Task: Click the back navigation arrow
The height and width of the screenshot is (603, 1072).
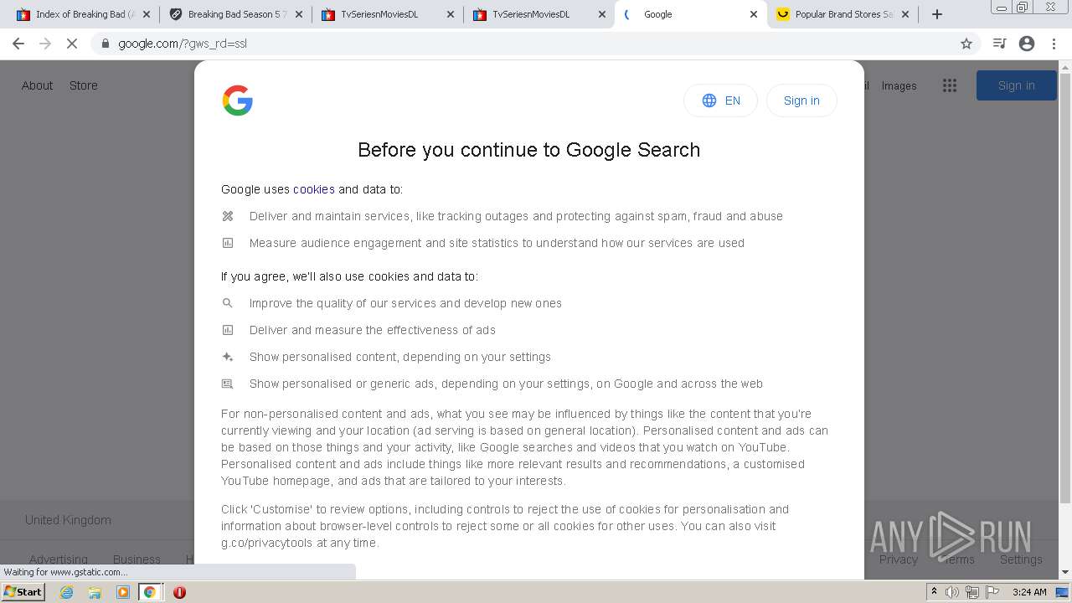Action: click(18, 44)
